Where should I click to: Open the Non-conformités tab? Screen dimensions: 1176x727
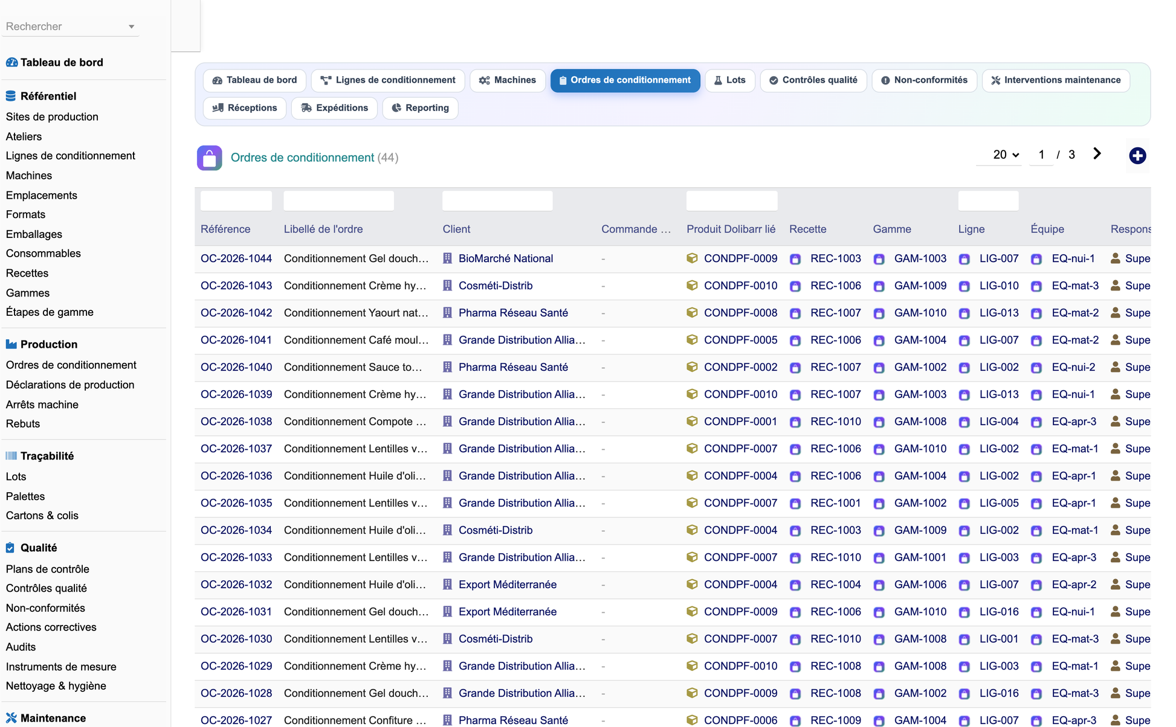tap(924, 80)
